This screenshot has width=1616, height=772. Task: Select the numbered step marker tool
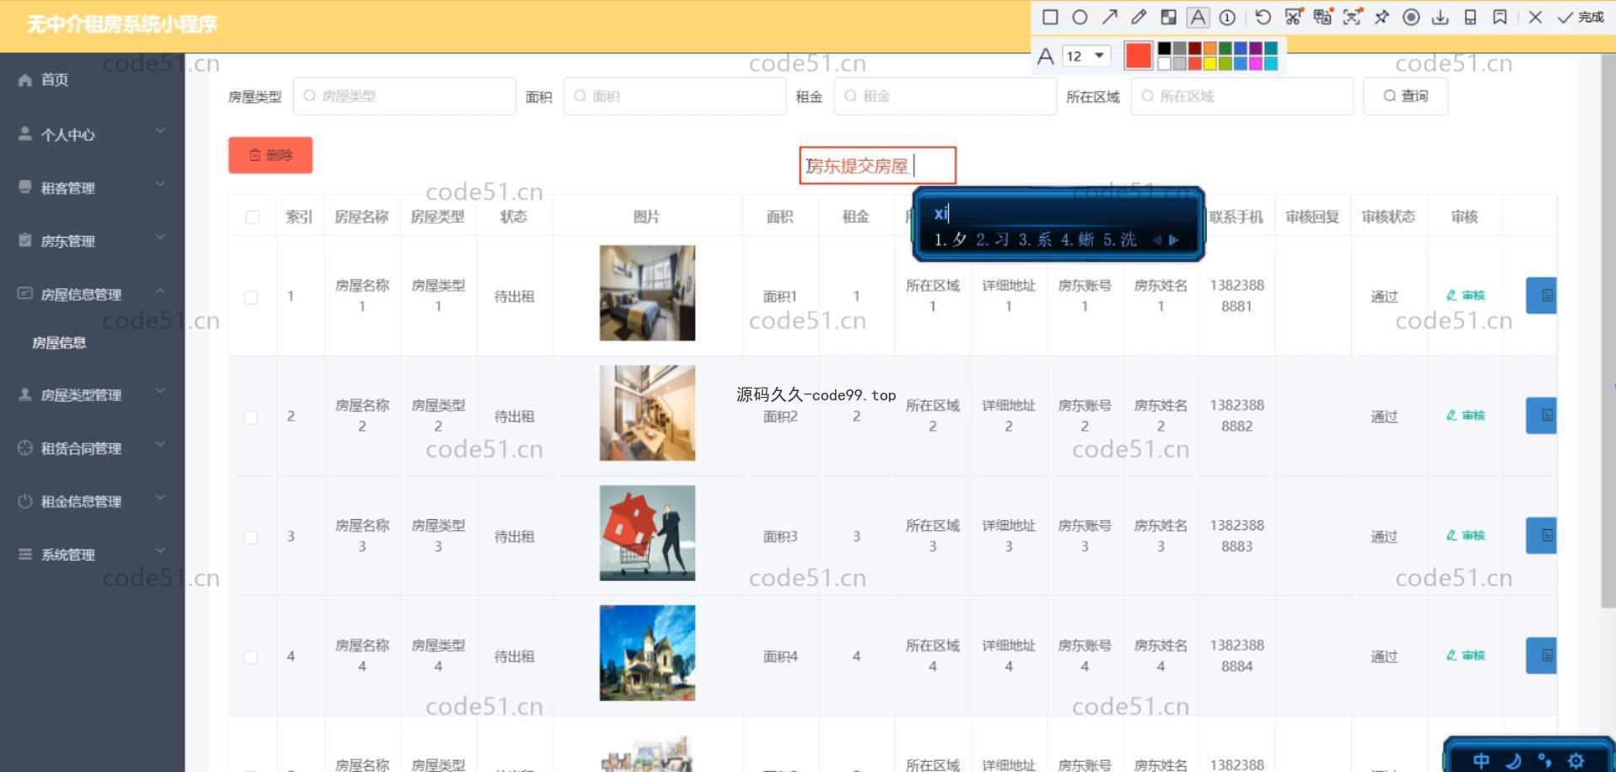click(1227, 17)
